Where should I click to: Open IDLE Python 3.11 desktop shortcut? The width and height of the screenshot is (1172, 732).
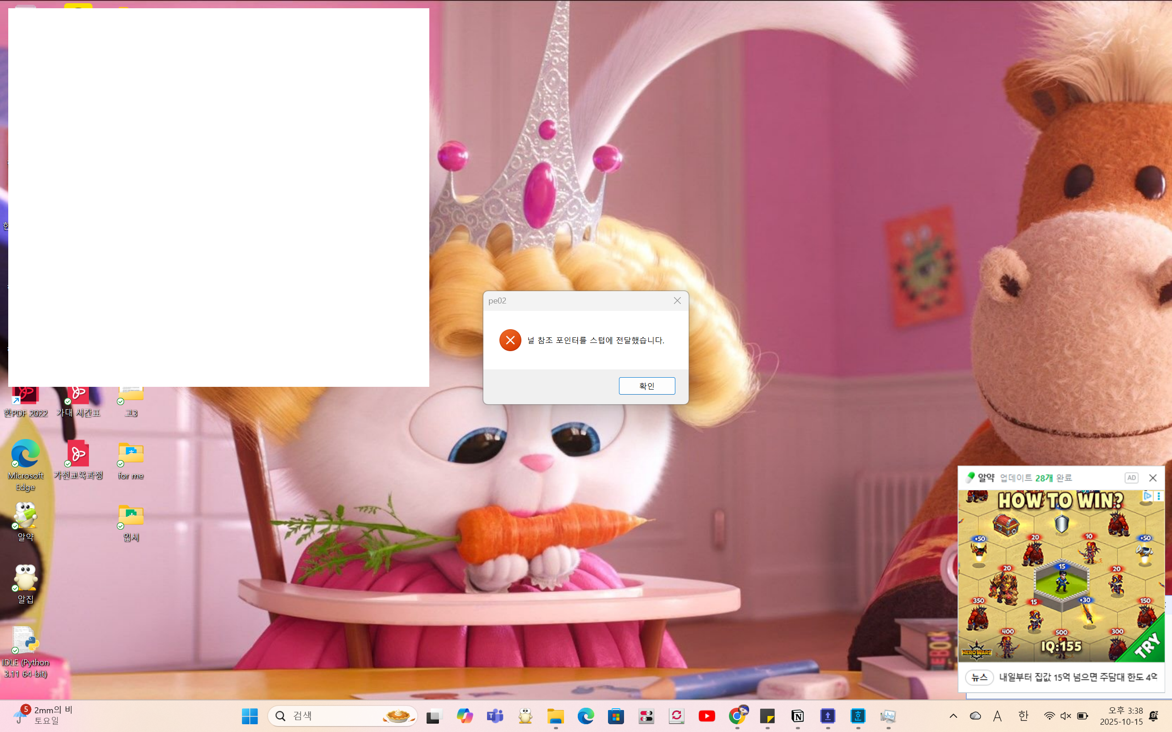pyautogui.click(x=25, y=640)
